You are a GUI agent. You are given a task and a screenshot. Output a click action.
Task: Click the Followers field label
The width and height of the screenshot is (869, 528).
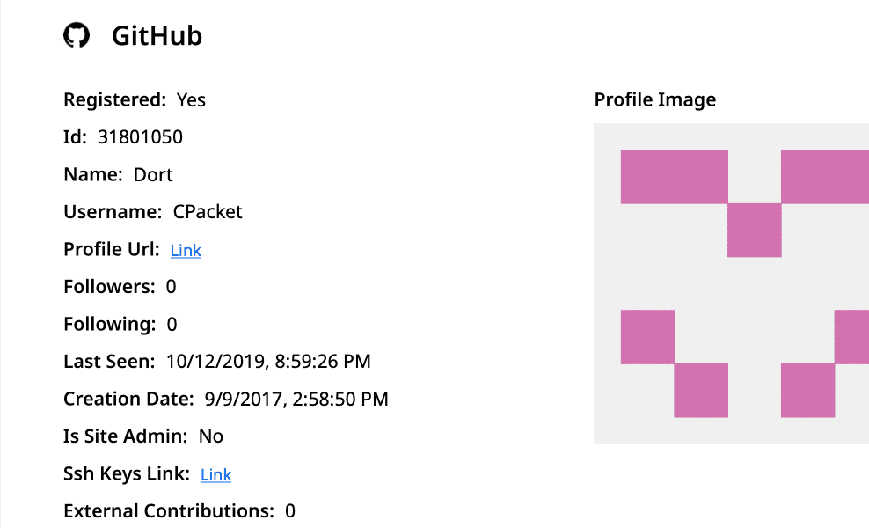(109, 287)
